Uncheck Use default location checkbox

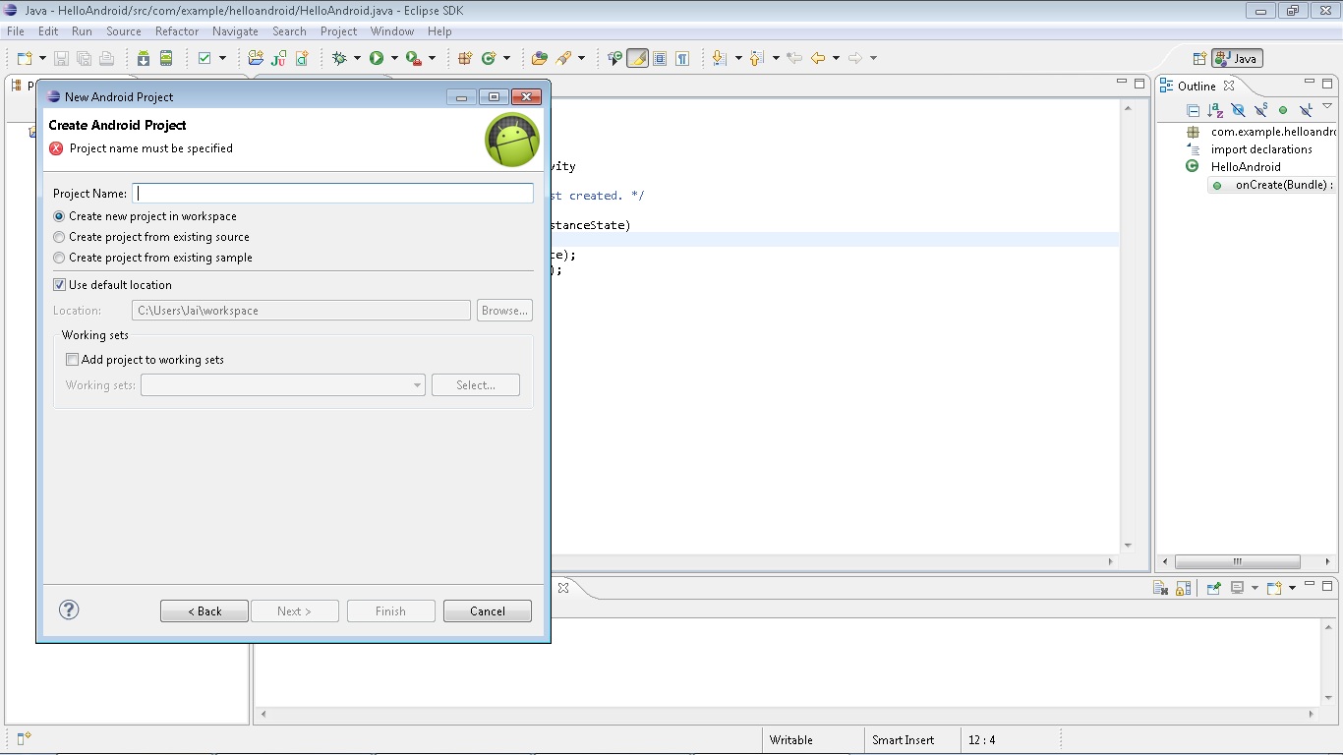click(60, 285)
